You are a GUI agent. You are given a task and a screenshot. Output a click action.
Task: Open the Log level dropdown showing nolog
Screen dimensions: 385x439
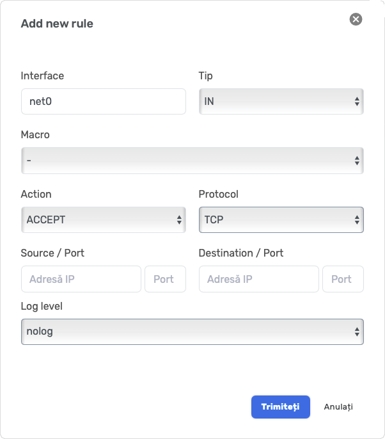(x=185, y=331)
